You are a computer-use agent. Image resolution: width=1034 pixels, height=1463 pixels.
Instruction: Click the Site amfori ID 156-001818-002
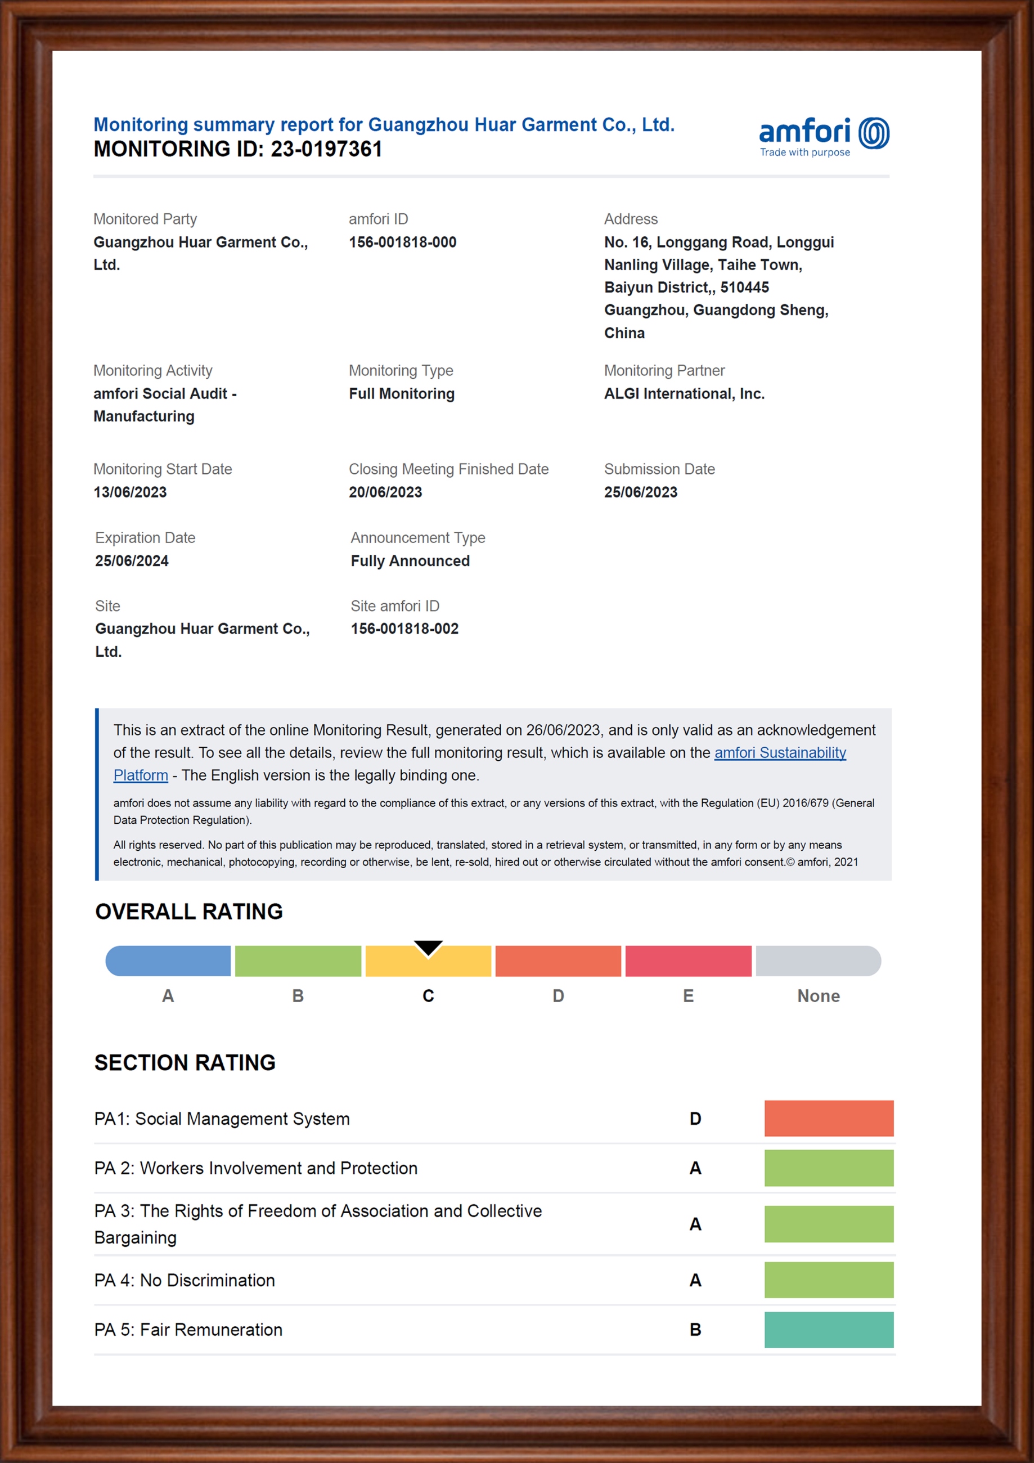pyautogui.click(x=404, y=629)
